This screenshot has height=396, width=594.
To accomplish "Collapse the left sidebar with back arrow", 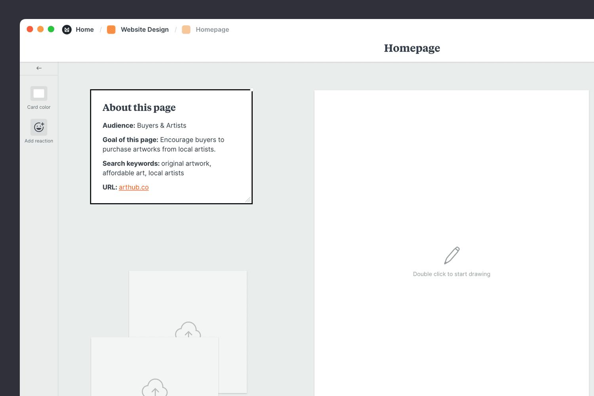I will pos(38,68).
